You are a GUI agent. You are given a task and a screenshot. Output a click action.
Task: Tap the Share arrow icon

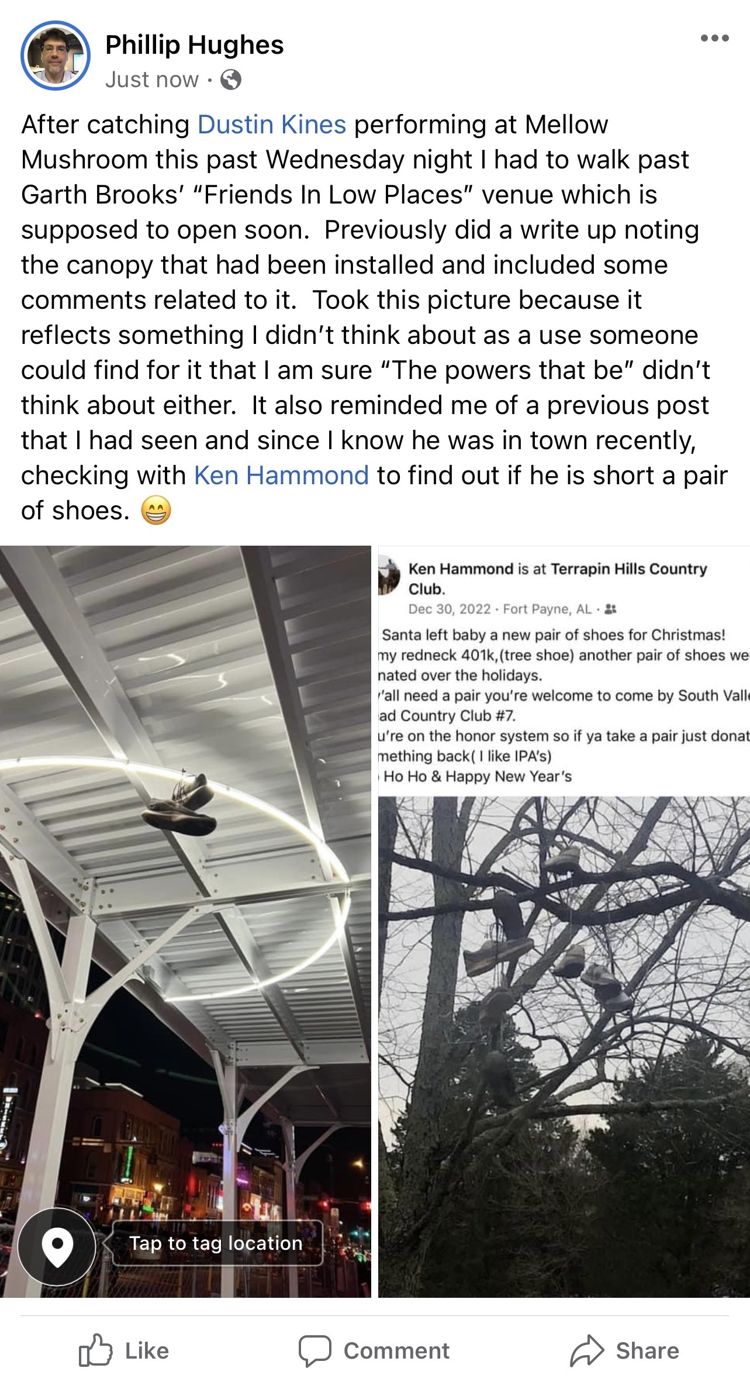(x=586, y=1350)
